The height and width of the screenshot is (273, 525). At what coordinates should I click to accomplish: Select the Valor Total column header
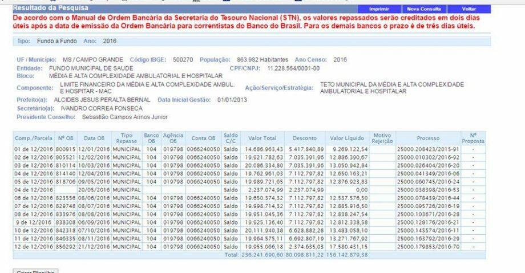click(x=262, y=138)
